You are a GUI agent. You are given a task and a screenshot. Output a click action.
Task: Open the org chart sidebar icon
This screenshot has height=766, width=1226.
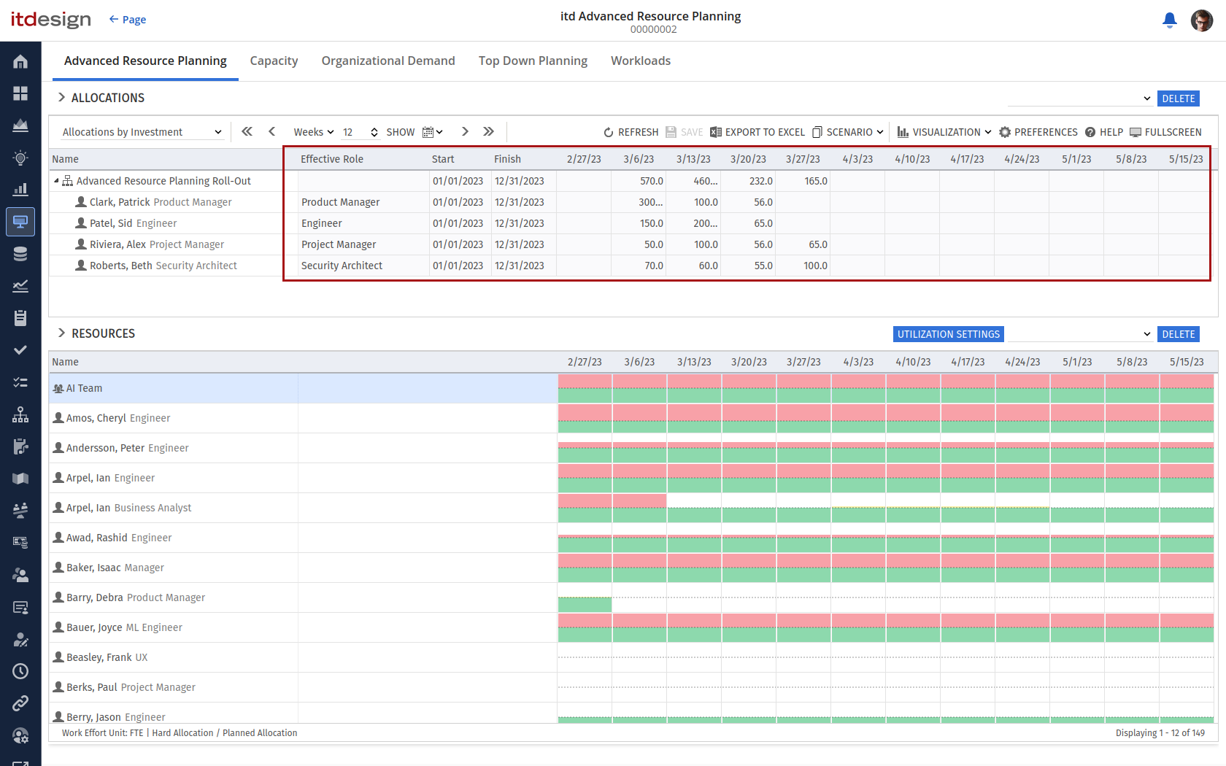20,414
